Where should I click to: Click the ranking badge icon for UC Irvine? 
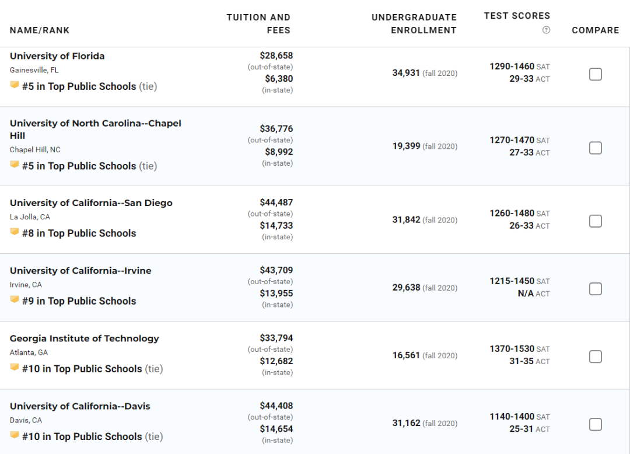tap(15, 299)
